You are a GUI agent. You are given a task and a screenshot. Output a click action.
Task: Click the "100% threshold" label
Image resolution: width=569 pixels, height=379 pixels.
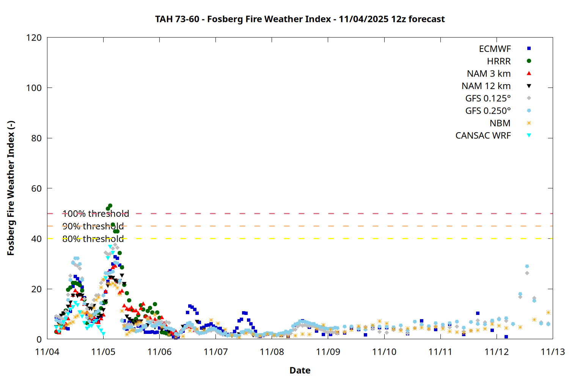pos(96,214)
